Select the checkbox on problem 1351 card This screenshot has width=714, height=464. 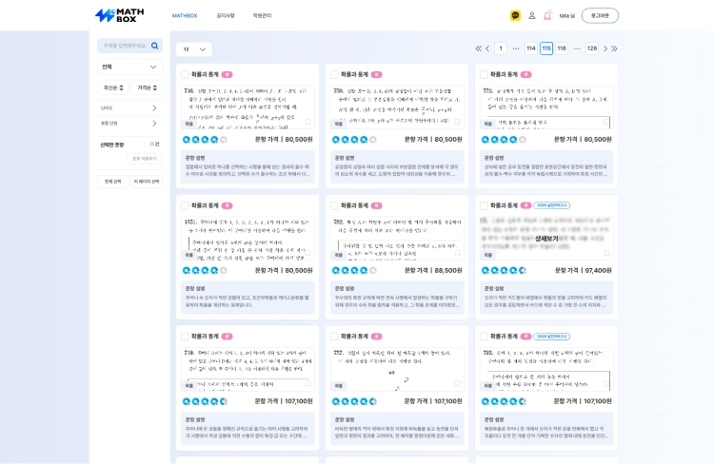pyautogui.click(x=185, y=205)
